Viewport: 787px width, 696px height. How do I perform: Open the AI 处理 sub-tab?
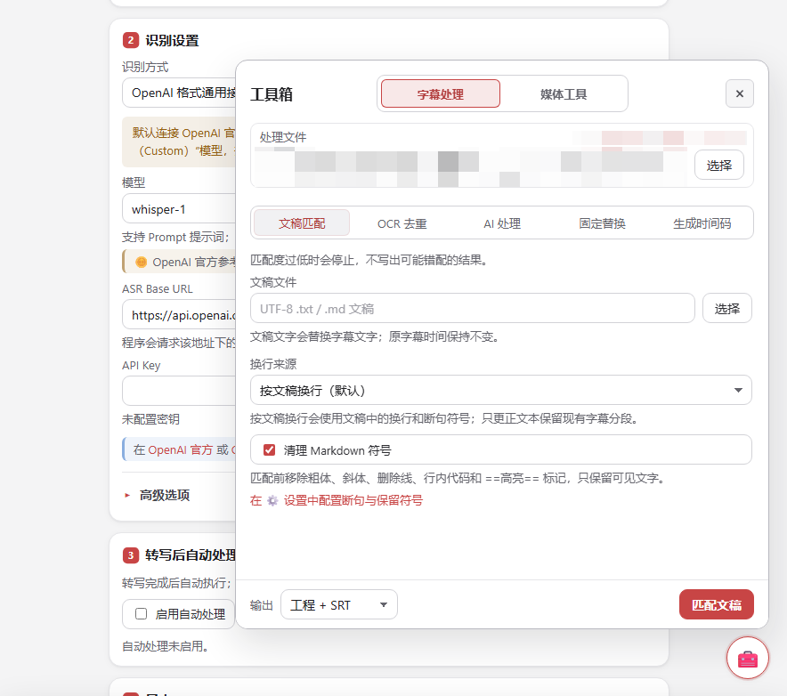(502, 223)
